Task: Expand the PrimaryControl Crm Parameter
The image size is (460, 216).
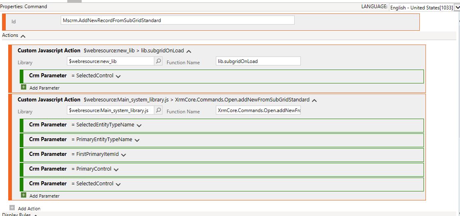Action: click(116, 169)
